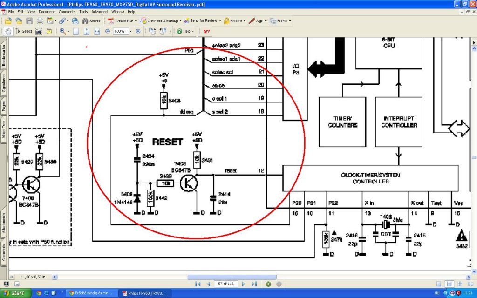Go to the next page
The width and height of the screenshot is (477, 298).
pyautogui.click(x=243, y=284)
